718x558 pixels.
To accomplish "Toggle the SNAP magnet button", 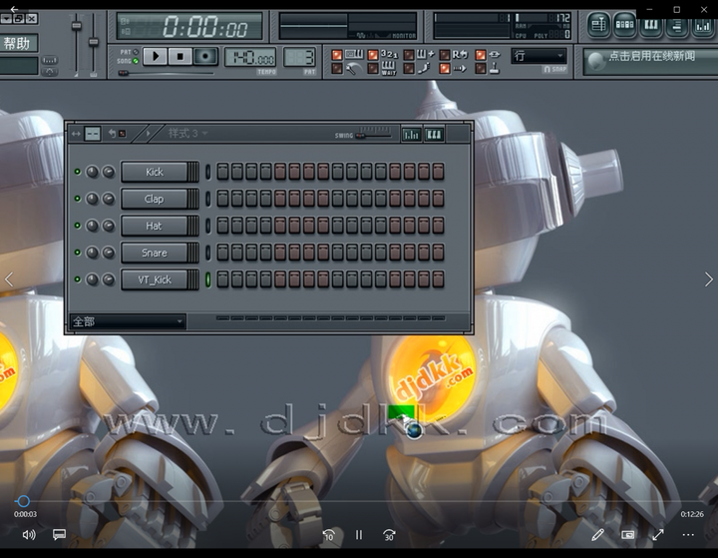I will click(555, 69).
